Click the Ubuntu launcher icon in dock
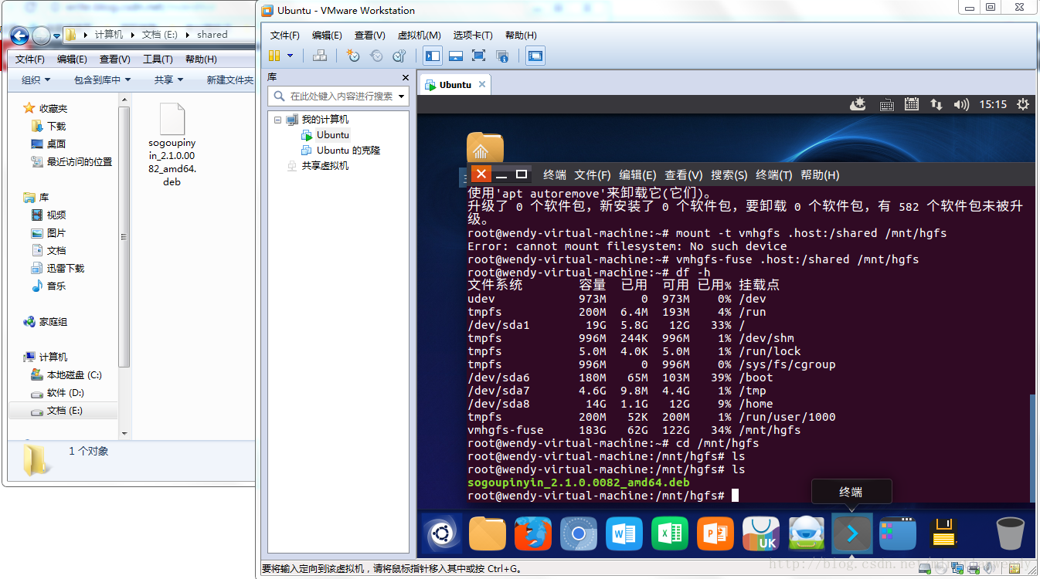The width and height of the screenshot is (1040, 579). [x=442, y=533]
